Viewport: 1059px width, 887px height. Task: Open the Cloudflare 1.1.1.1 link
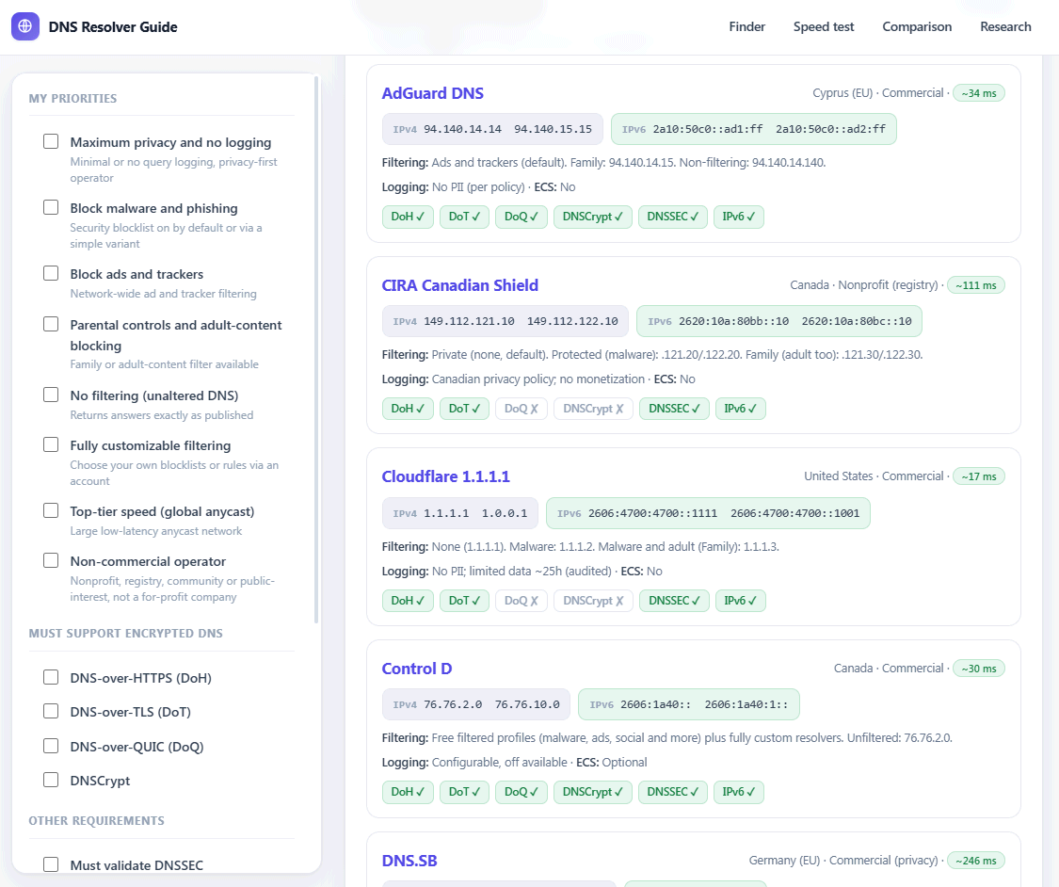[x=446, y=476]
